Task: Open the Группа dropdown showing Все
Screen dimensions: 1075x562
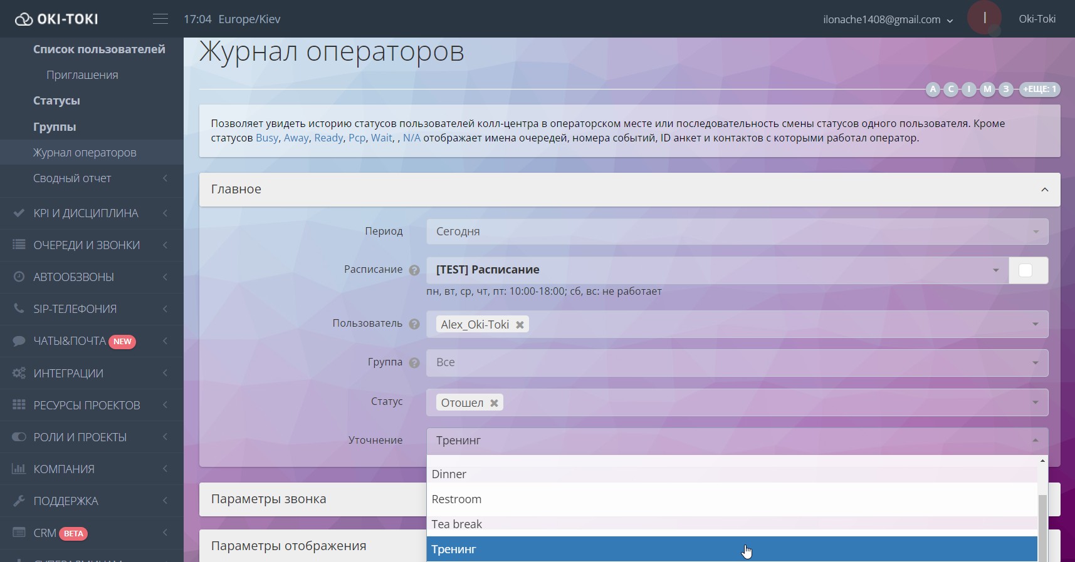Action: [x=737, y=363]
